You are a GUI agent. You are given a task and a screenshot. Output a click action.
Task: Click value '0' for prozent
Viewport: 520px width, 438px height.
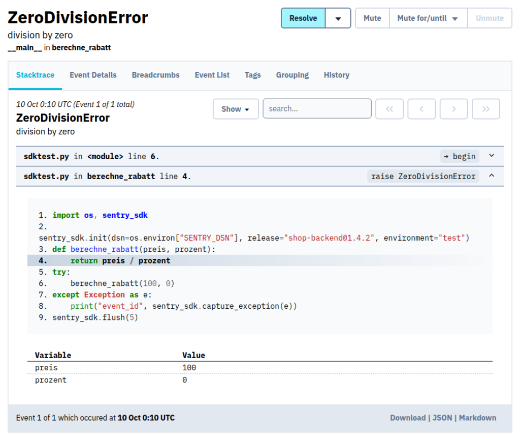[x=185, y=380]
